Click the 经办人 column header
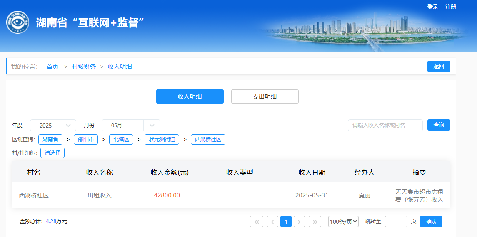477x237 pixels. click(365, 173)
